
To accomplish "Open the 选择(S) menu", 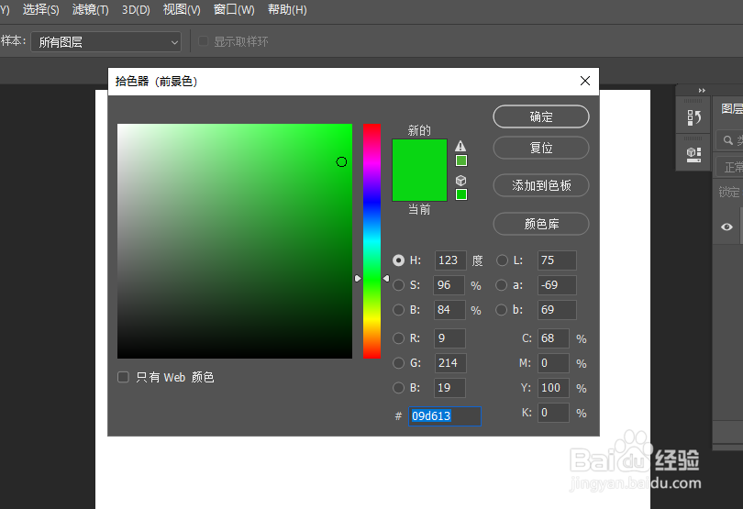I will [40, 9].
